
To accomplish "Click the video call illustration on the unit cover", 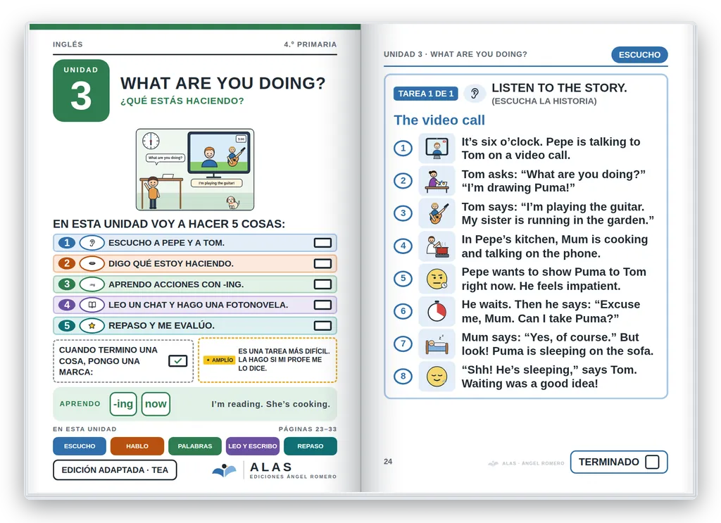I will 195,170.
